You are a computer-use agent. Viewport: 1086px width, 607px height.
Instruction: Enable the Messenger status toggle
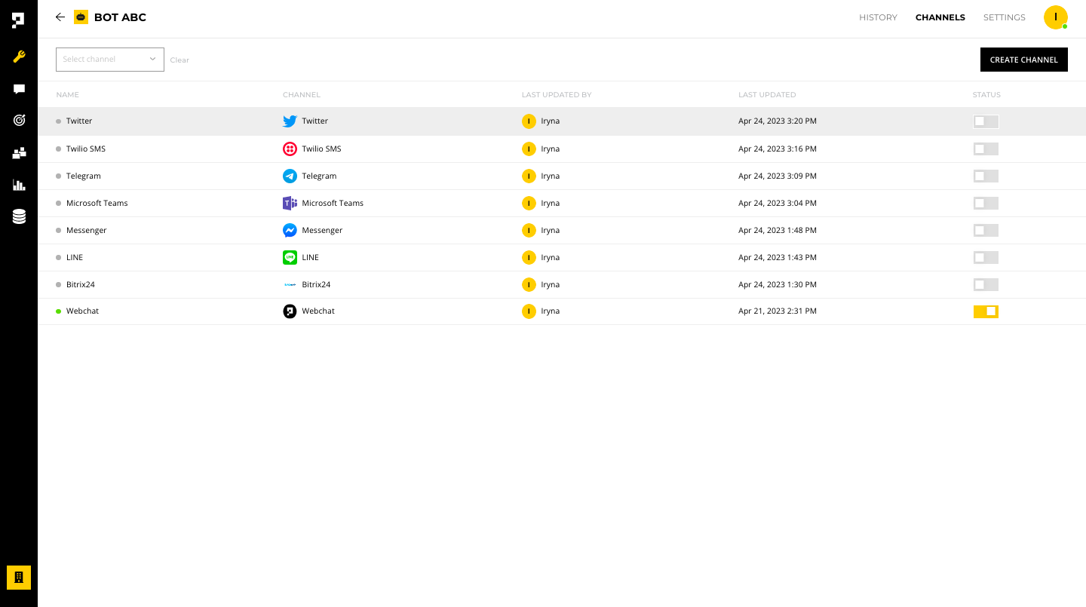[x=986, y=230]
